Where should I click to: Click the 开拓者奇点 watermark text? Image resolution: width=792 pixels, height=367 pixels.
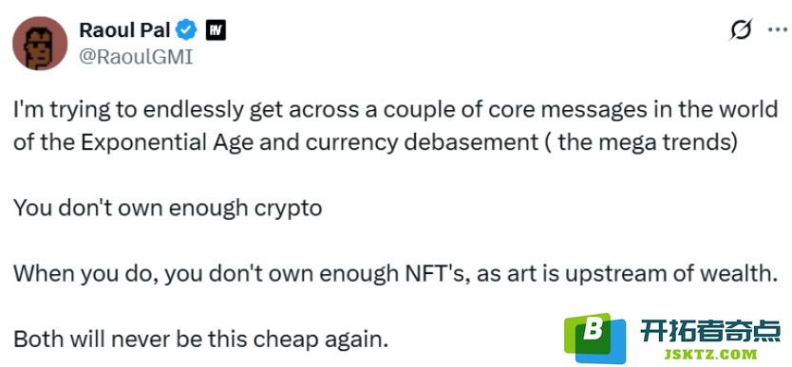tap(710, 331)
